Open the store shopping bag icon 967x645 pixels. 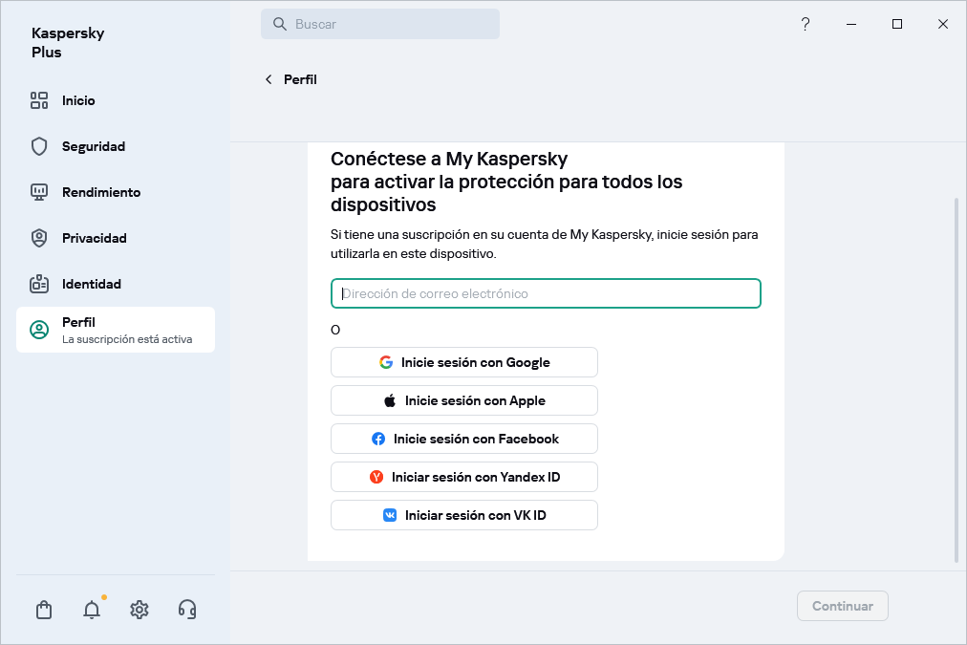tap(43, 609)
